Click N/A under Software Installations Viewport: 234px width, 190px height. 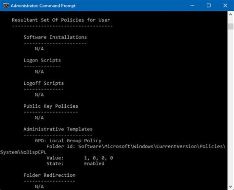[x=39, y=49]
